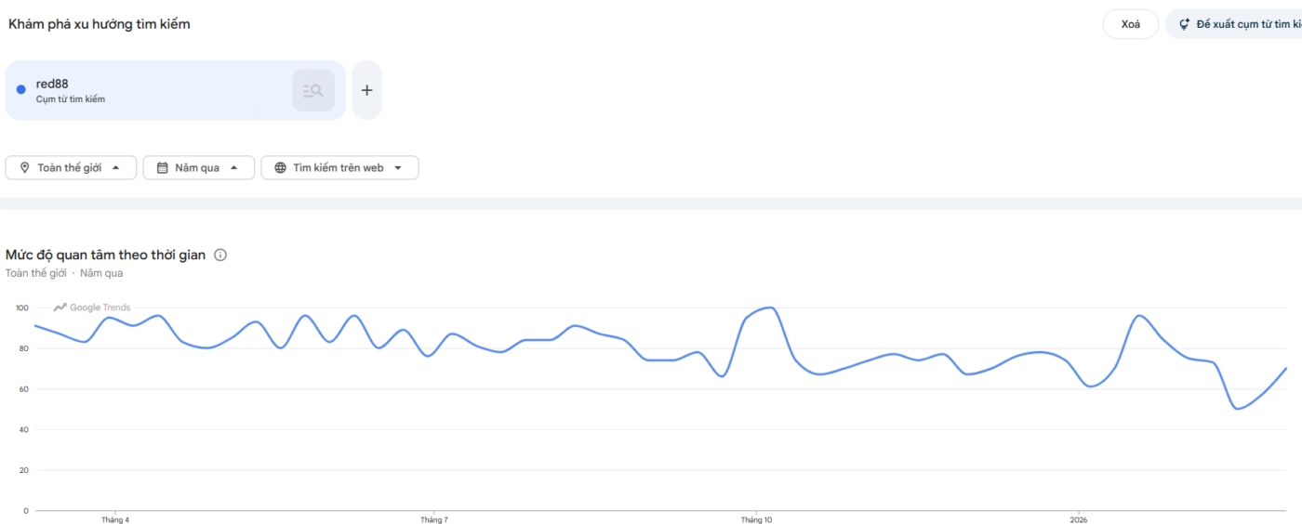
Task: Click the search icon in the red88 box
Action: tap(313, 90)
